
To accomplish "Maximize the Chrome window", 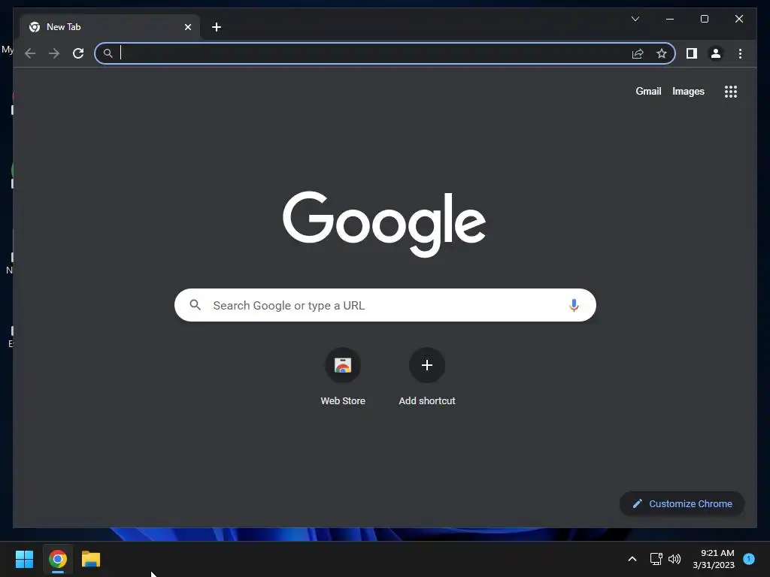I will pos(704,19).
